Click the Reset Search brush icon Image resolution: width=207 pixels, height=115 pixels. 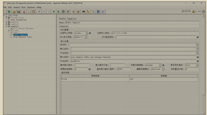point(88,12)
